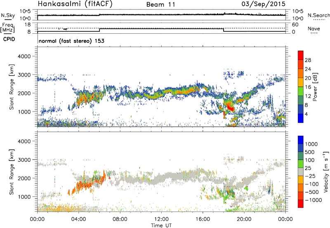Screen dimensions: 330x228
Task: Click the '08:00' time tick label
Action: 120,219
